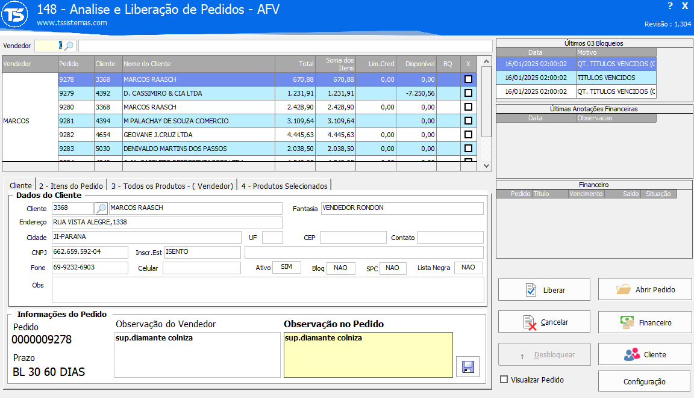Open the order with Abrir Pedido

click(x=644, y=289)
